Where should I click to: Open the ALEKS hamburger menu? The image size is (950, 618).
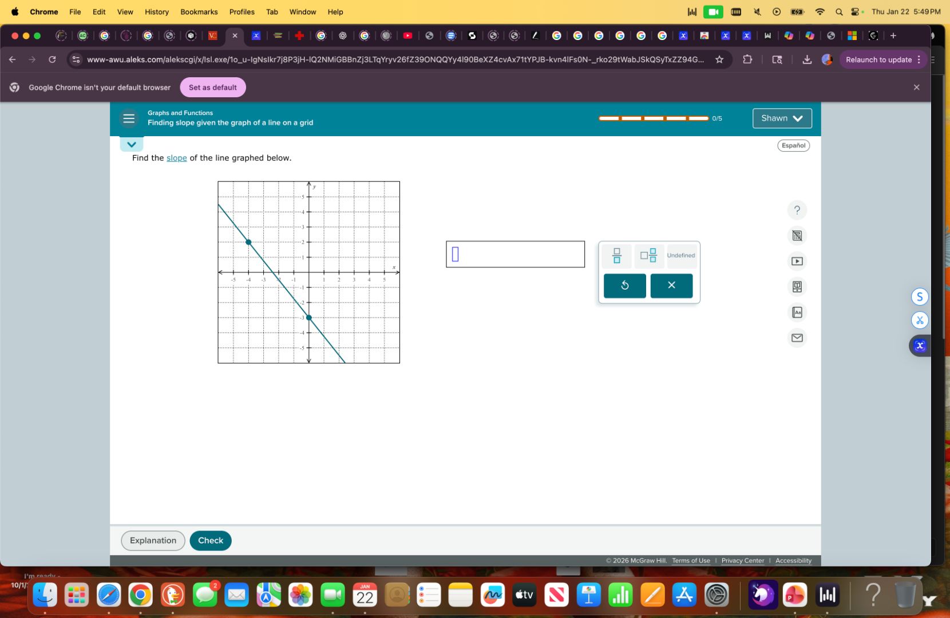pyautogui.click(x=129, y=118)
